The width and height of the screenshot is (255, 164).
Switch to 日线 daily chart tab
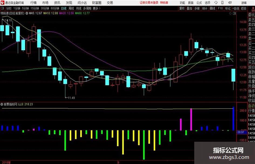click(64, 8)
